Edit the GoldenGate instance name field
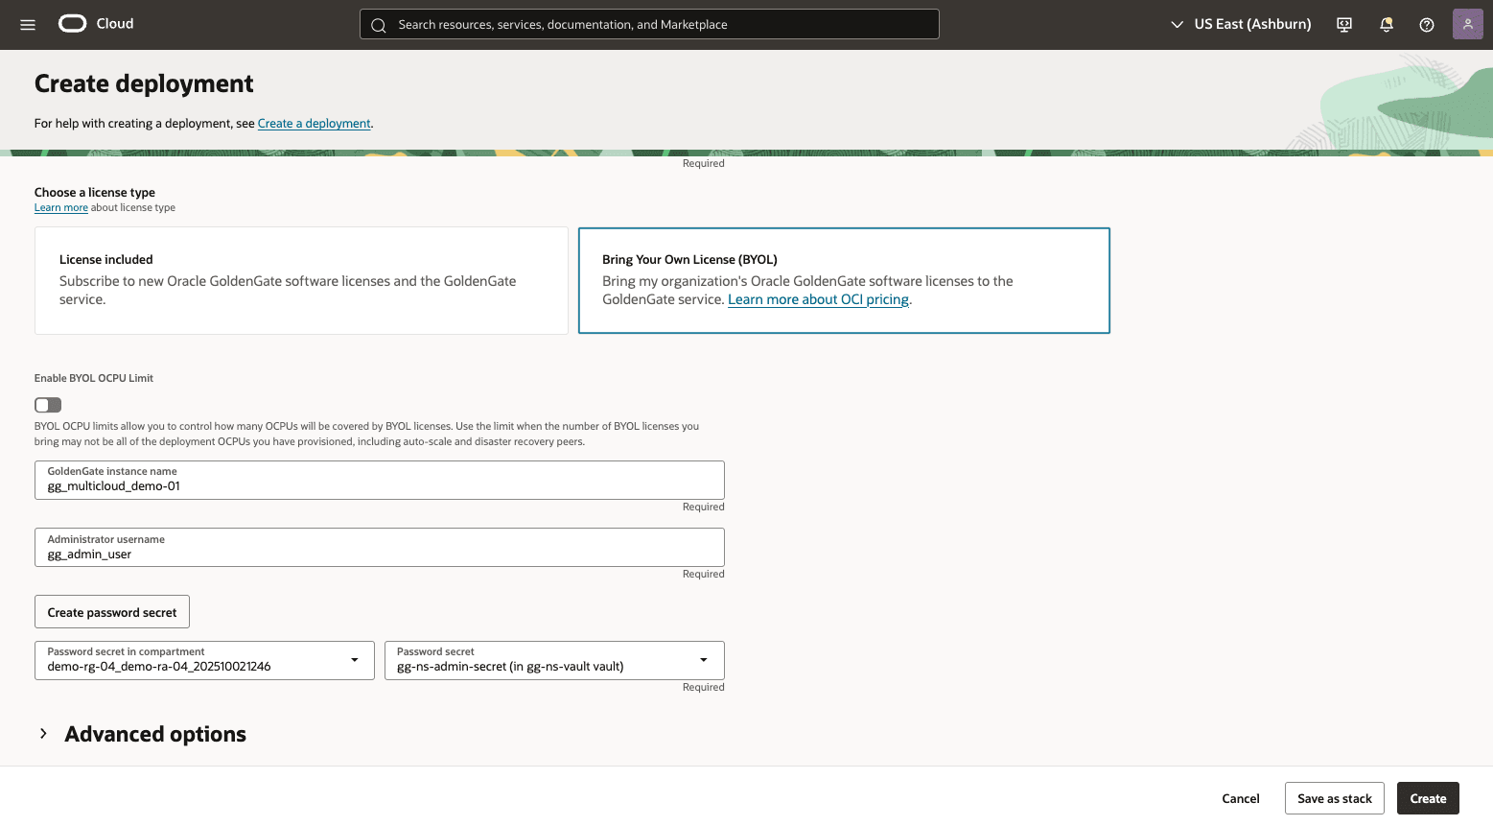1493x826 pixels. tap(379, 485)
